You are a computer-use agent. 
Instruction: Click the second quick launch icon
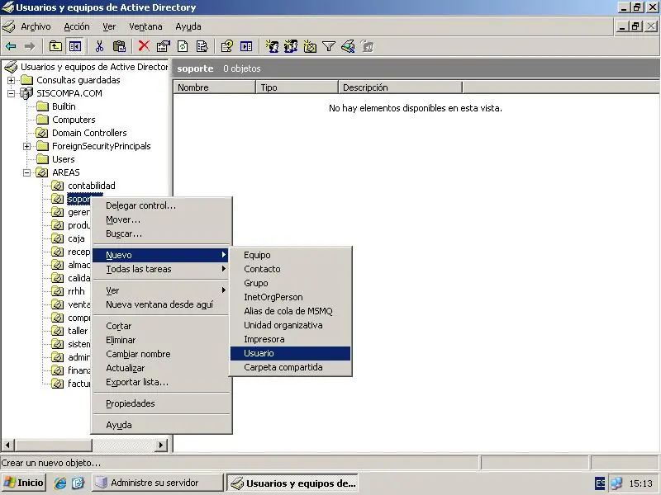pyautogui.click(x=78, y=483)
